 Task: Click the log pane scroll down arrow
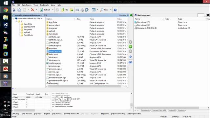[x=131, y=108]
